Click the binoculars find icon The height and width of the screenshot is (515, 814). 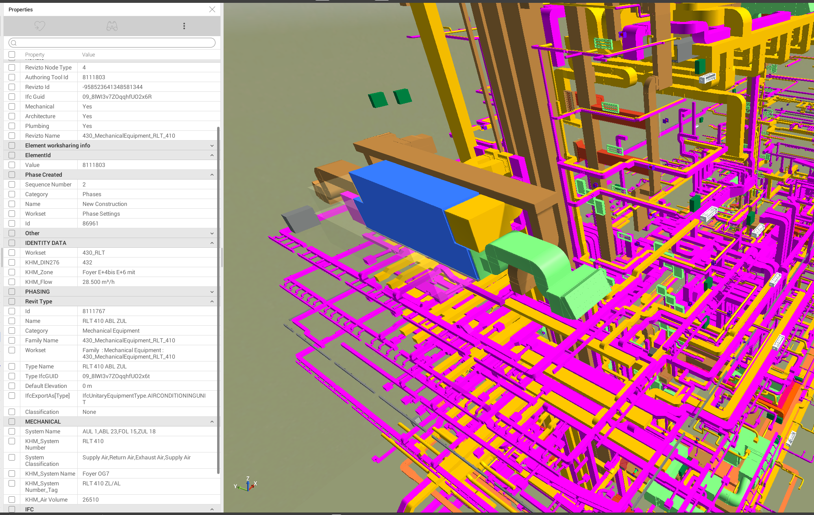coord(112,26)
